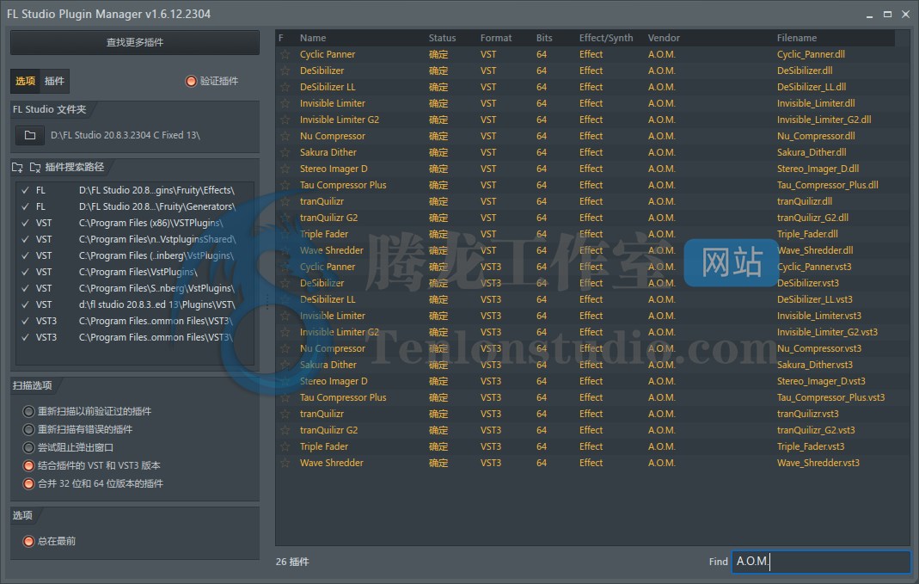
Task: Favorite star for Sakura_Dither.dll row
Action: click(x=285, y=152)
